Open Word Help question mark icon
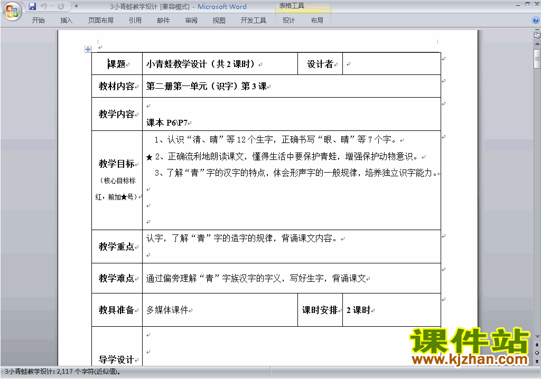Viewport: 541px width, 379px height. [x=536, y=21]
